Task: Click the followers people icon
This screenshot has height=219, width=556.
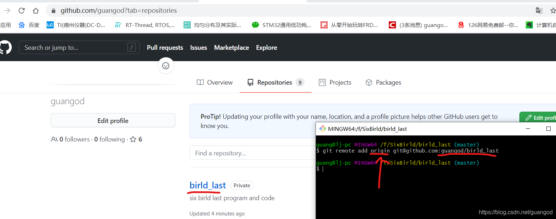Action: click(x=54, y=139)
